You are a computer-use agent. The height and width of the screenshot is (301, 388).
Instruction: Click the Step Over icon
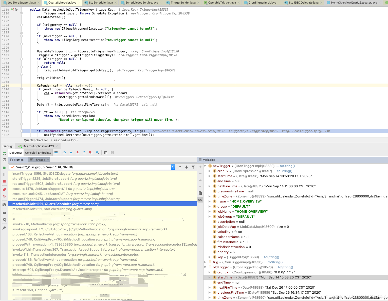pyautogui.click(x=64, y=153)
